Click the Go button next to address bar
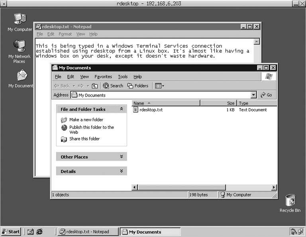This screenshot has height=237, width=306. pyautogui.click(x=266, y=95)
